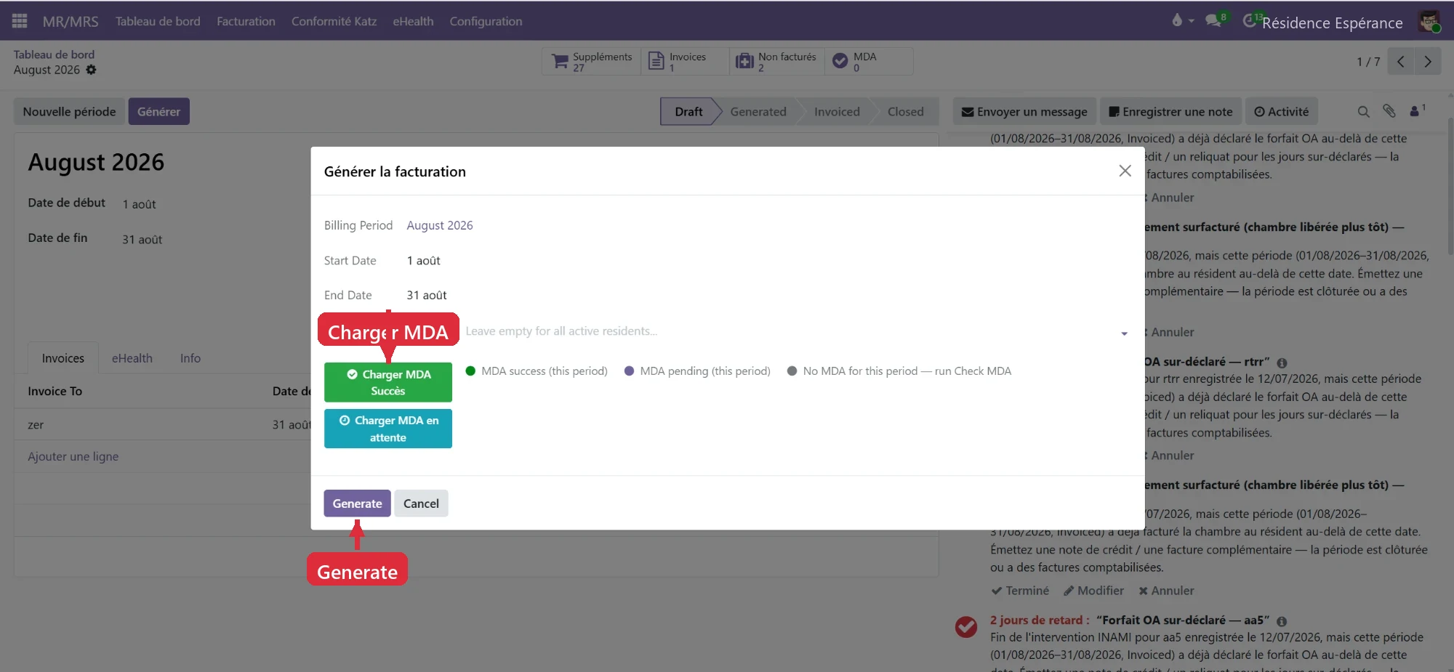The height and width of the screenshot is (672, 1454).
Task: Open the user avatar menu
Action: pyautogui.click(x=1429, y=21)
